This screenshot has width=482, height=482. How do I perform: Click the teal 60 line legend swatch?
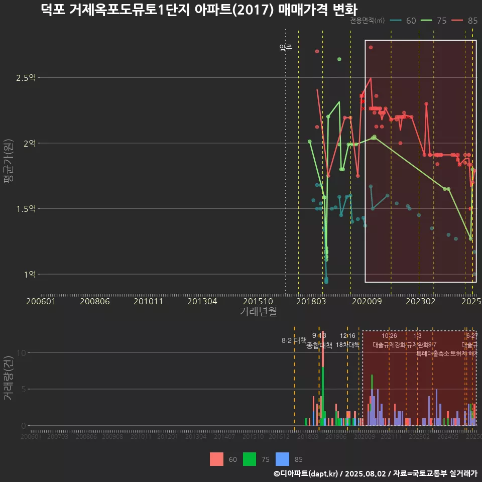click(396, 21)
